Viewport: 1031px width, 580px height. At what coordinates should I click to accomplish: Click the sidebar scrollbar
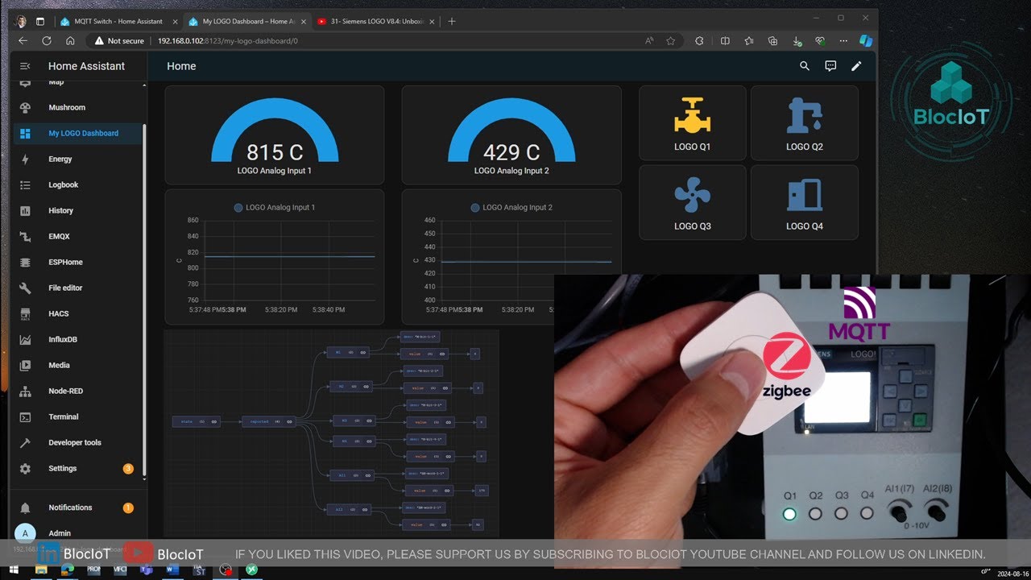(x=145, y=298)
